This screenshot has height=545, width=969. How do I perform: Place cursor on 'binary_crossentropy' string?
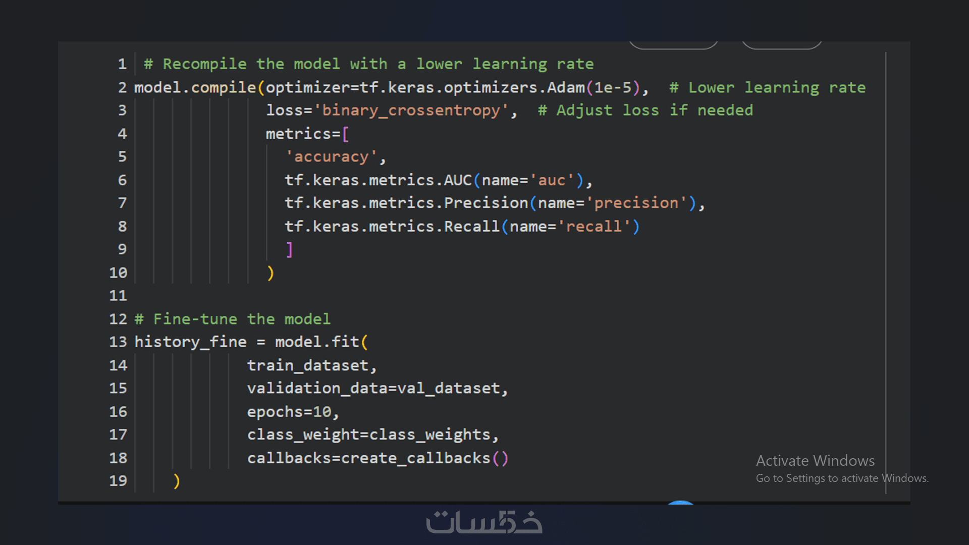(x=411, y=111)
